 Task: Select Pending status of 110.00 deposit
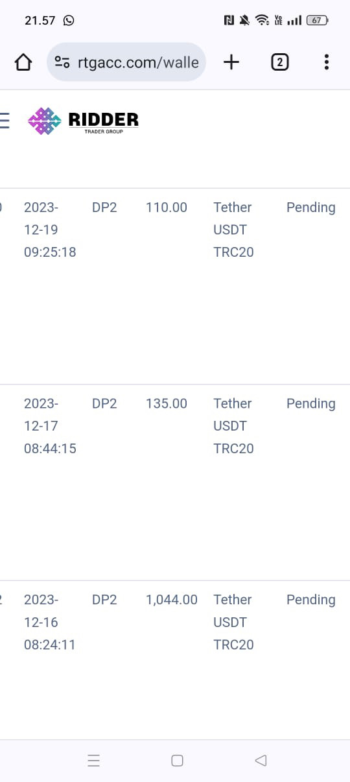[311, 207]
